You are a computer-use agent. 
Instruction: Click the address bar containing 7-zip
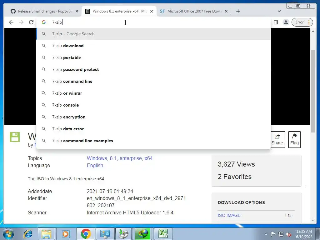click(x=153, y=22)
